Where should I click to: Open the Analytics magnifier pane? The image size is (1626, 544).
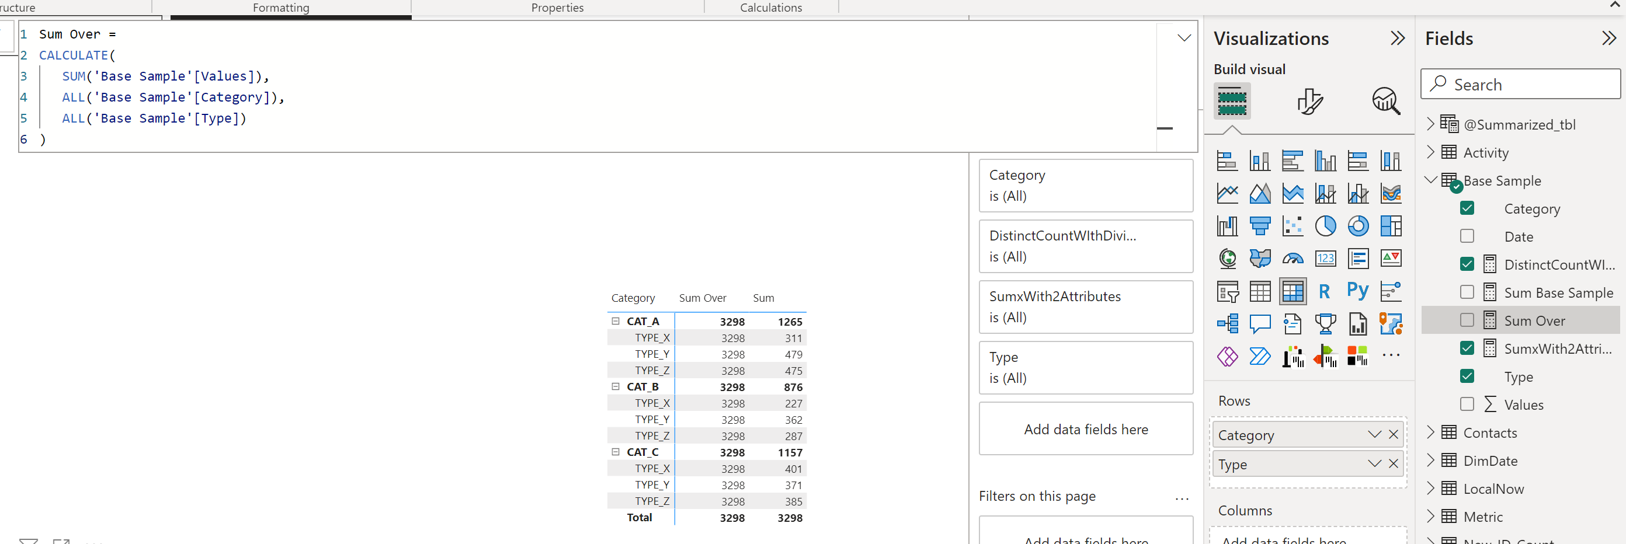1385,101
